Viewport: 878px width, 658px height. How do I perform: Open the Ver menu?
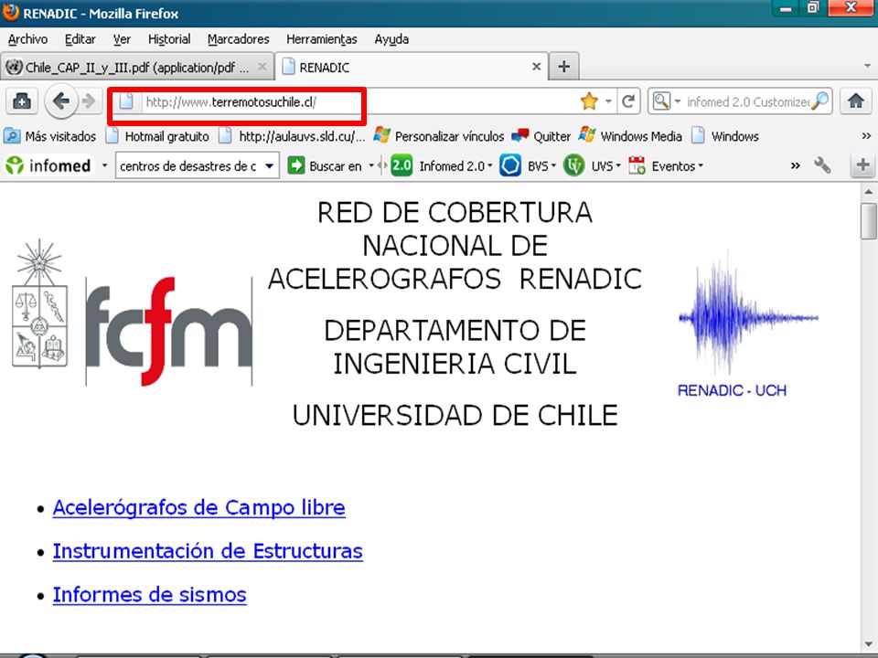pos(122,39)
